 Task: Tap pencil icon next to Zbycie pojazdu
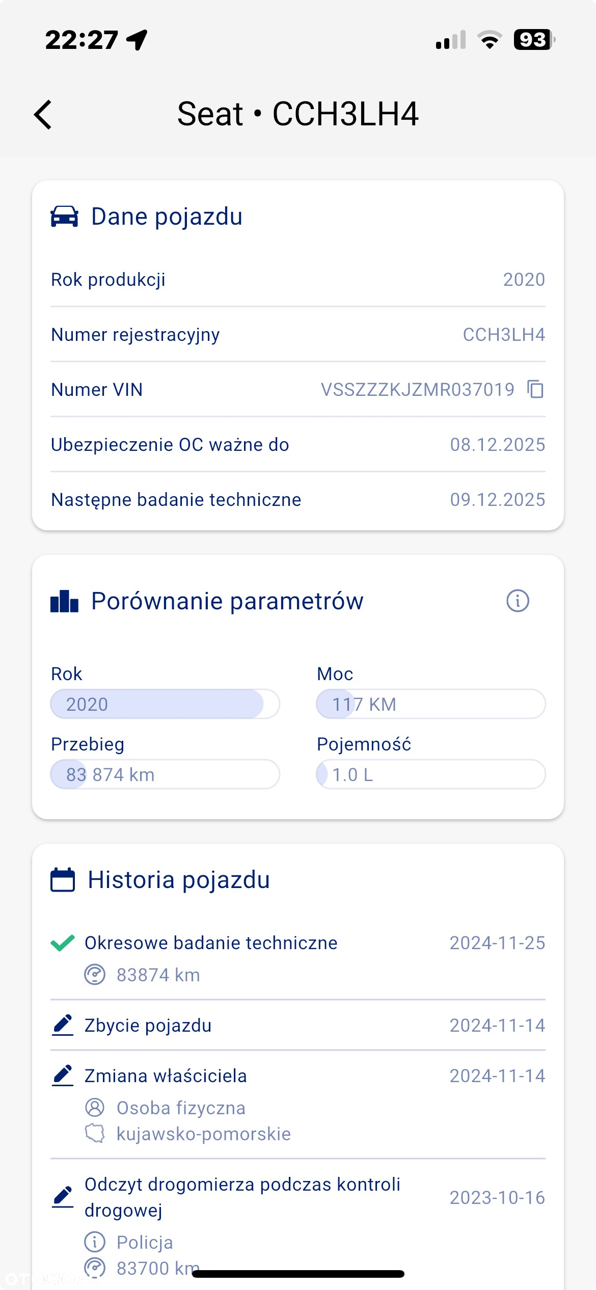click(63, 1025)
